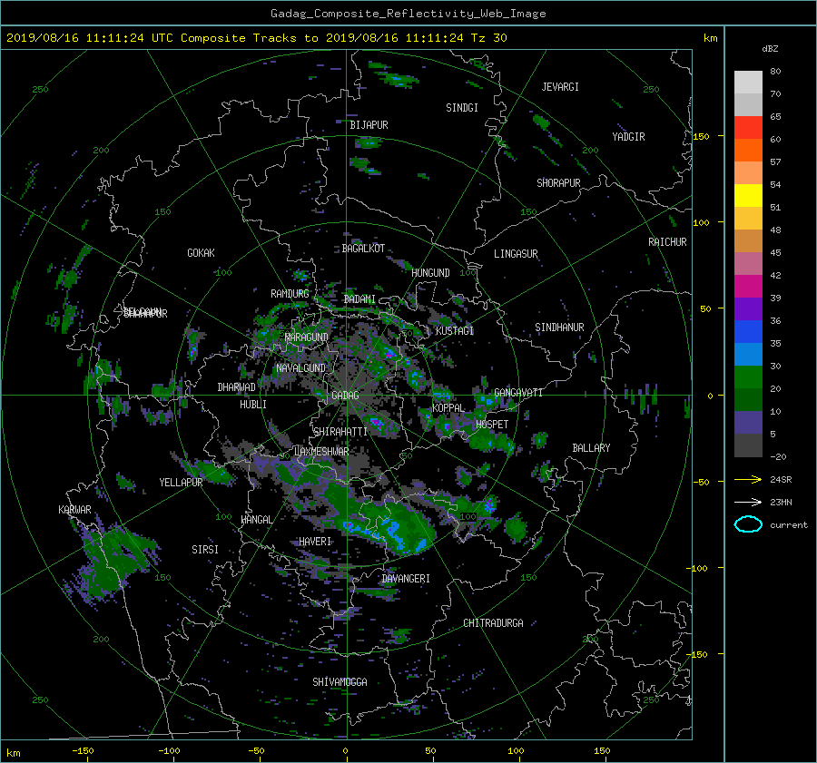Click the yellow 51 dBZ legend swatch
The height and width of the screenshot is (763, 817).
click(x=748, y=195)
